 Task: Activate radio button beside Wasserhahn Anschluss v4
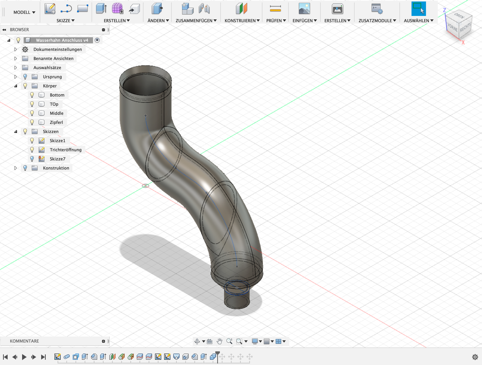pos(97,40)
